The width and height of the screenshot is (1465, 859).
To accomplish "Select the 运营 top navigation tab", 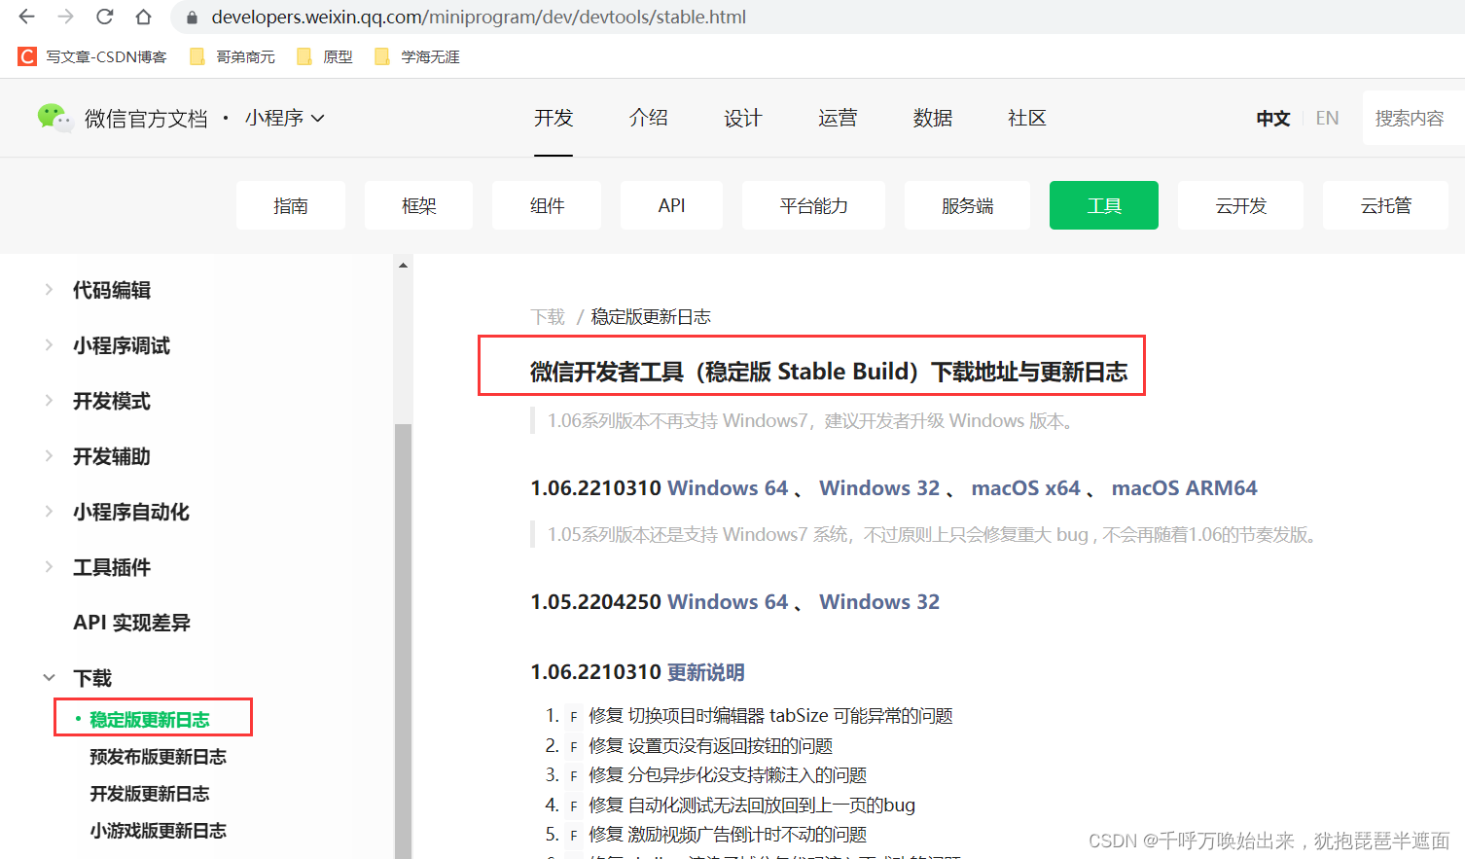I will pos(838,118).
